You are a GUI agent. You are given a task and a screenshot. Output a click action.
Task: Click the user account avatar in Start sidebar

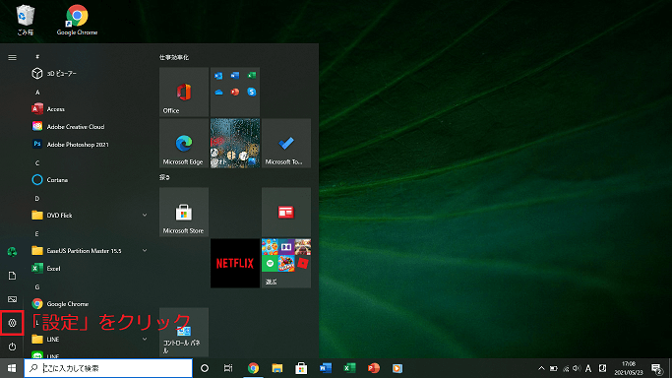pos(12,252)
